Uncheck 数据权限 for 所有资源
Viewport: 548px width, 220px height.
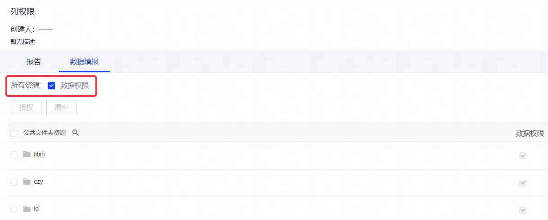51,86
